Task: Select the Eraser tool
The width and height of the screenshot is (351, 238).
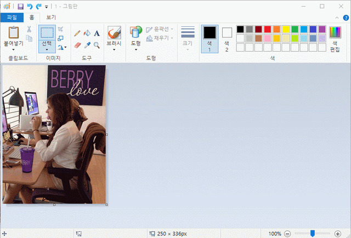Action: point(77,45)
